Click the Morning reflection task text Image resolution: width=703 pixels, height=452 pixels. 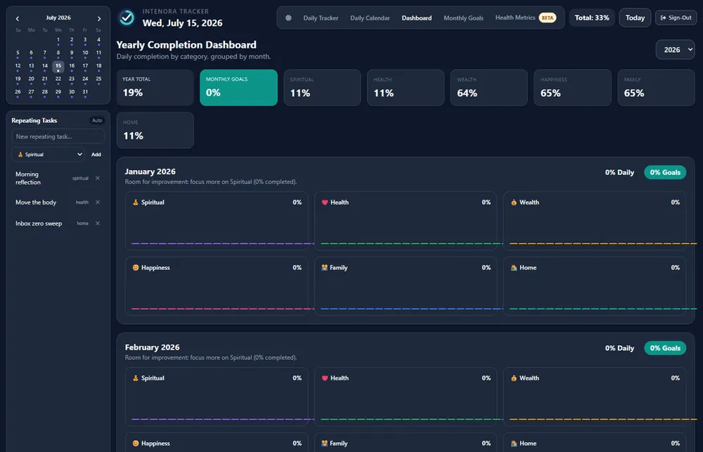click(28, 178)
